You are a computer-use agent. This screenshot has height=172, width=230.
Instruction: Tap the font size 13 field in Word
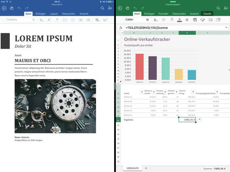tap(33, 20)
